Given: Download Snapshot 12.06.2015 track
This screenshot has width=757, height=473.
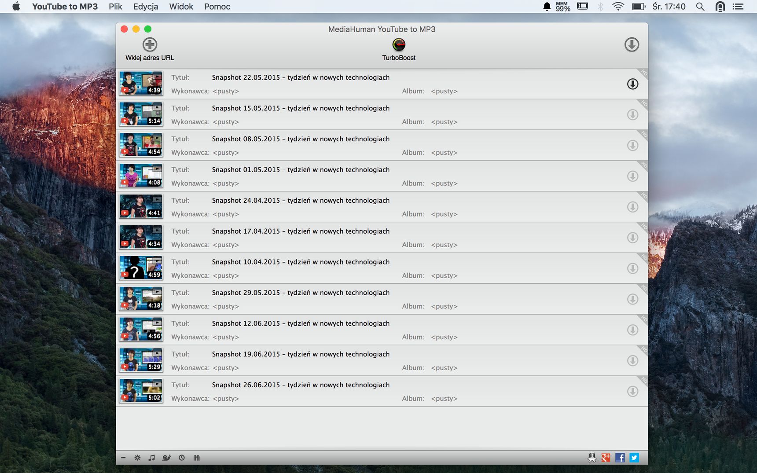Looking at the screenshot, I should click(x=632, y=330).
